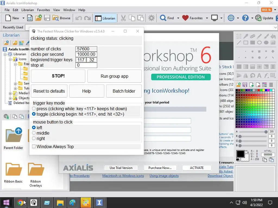Adjust the A alpha slider handle

266,132
